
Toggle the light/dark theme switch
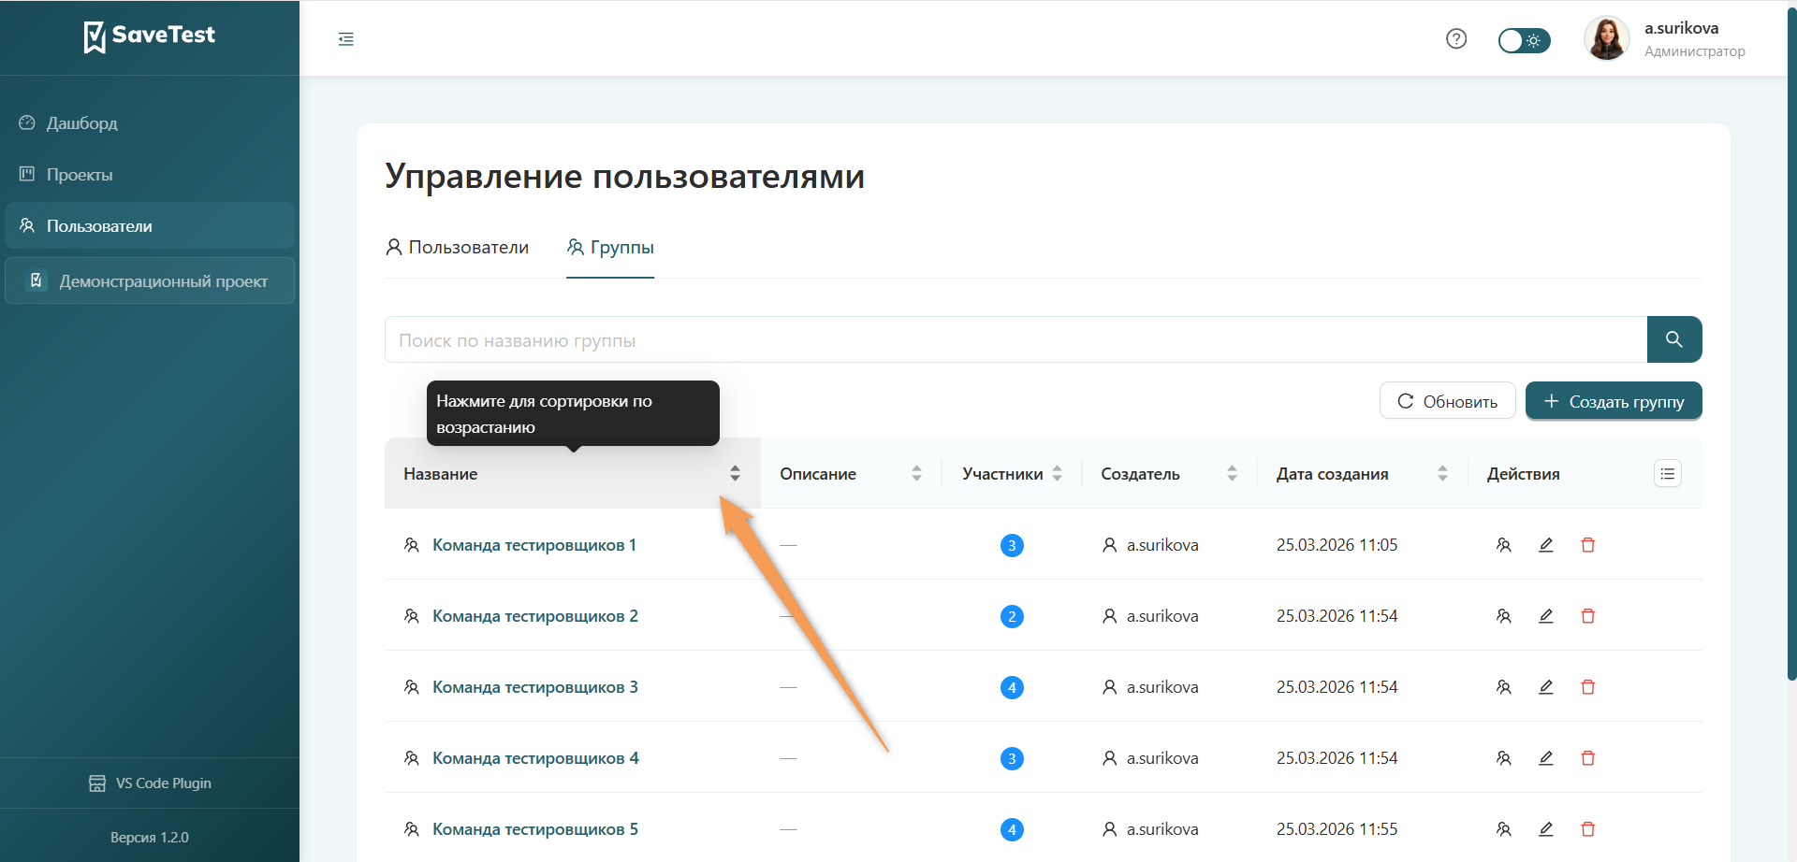pos(1524,40)
